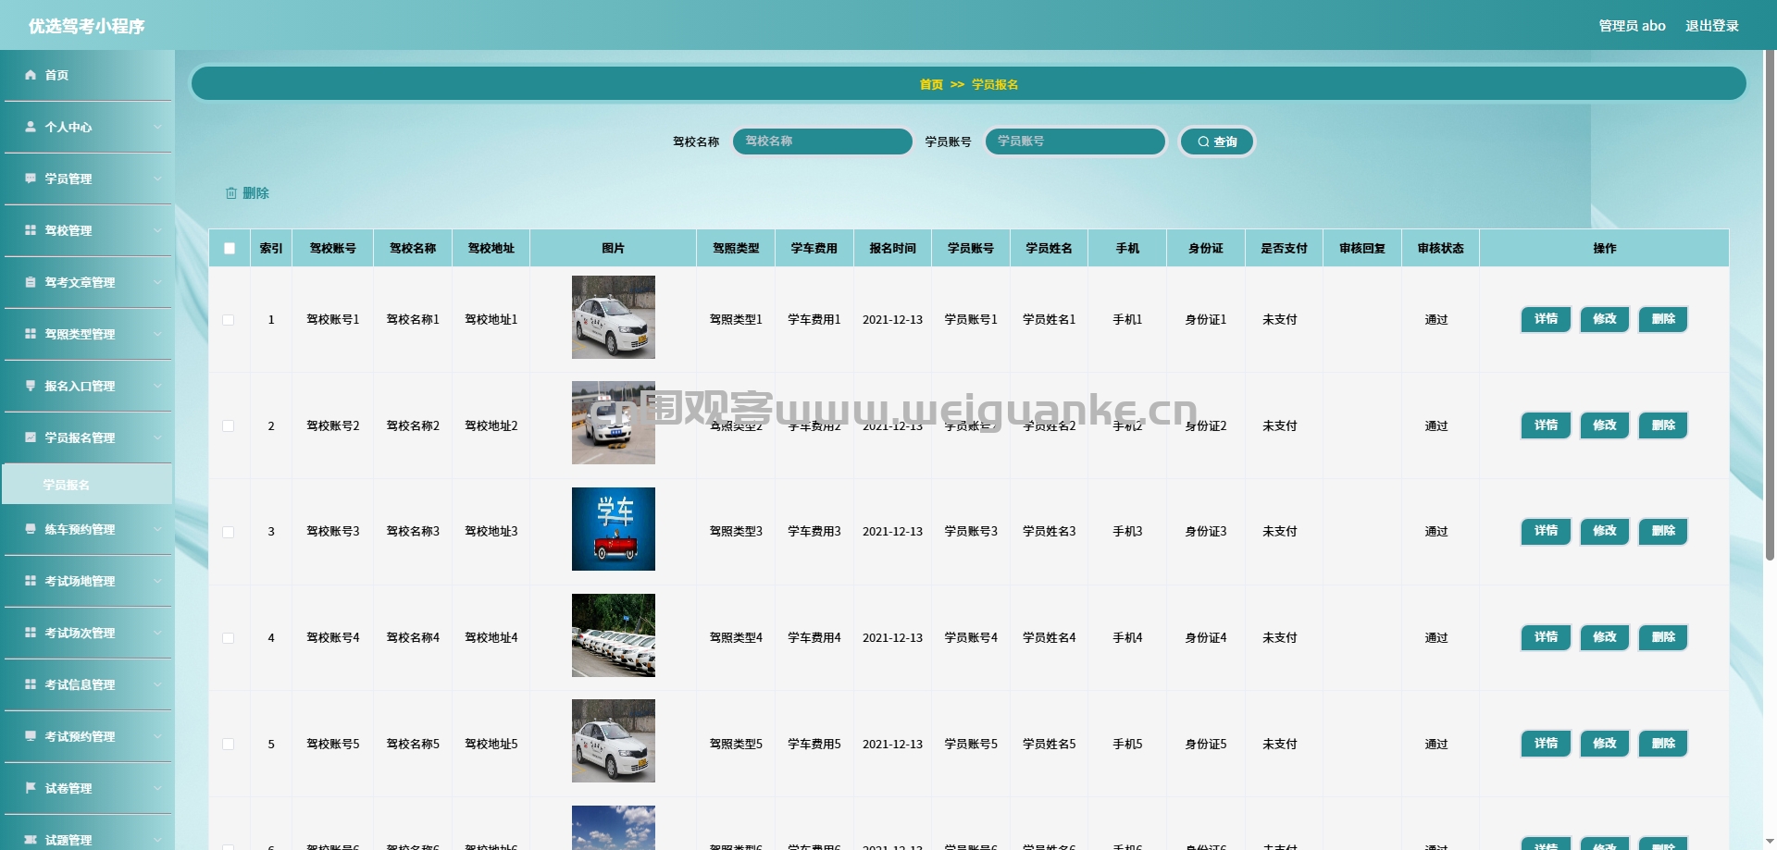Click 身份证5 cell in row 5
1777x850 pixels.
[x=1206, y=745]
